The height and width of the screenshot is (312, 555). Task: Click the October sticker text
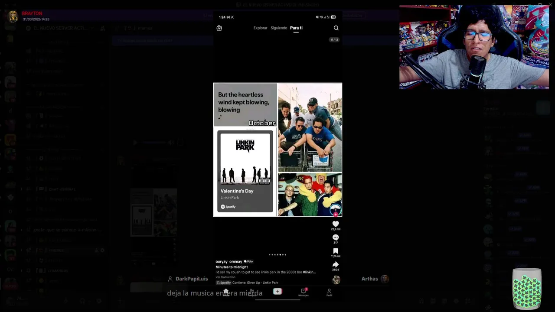[x=262, y=123]
